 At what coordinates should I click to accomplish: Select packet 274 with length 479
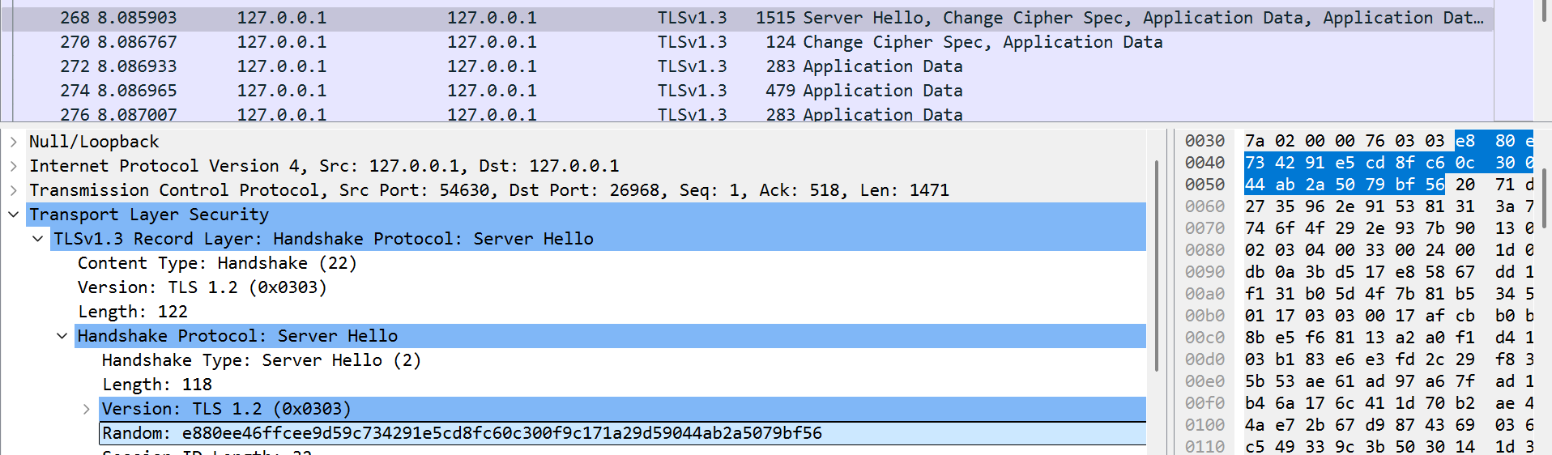tap(729, 91)
